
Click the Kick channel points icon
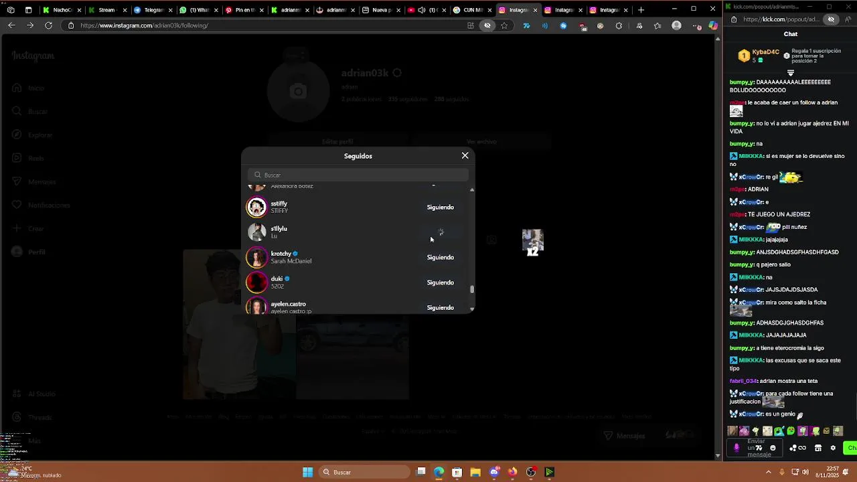pos(798,448)
